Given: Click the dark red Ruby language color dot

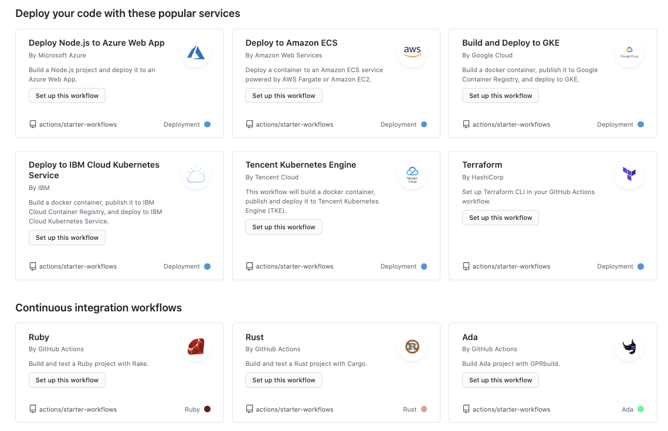Looking at the screenshot, I should (x=208, y=409).
